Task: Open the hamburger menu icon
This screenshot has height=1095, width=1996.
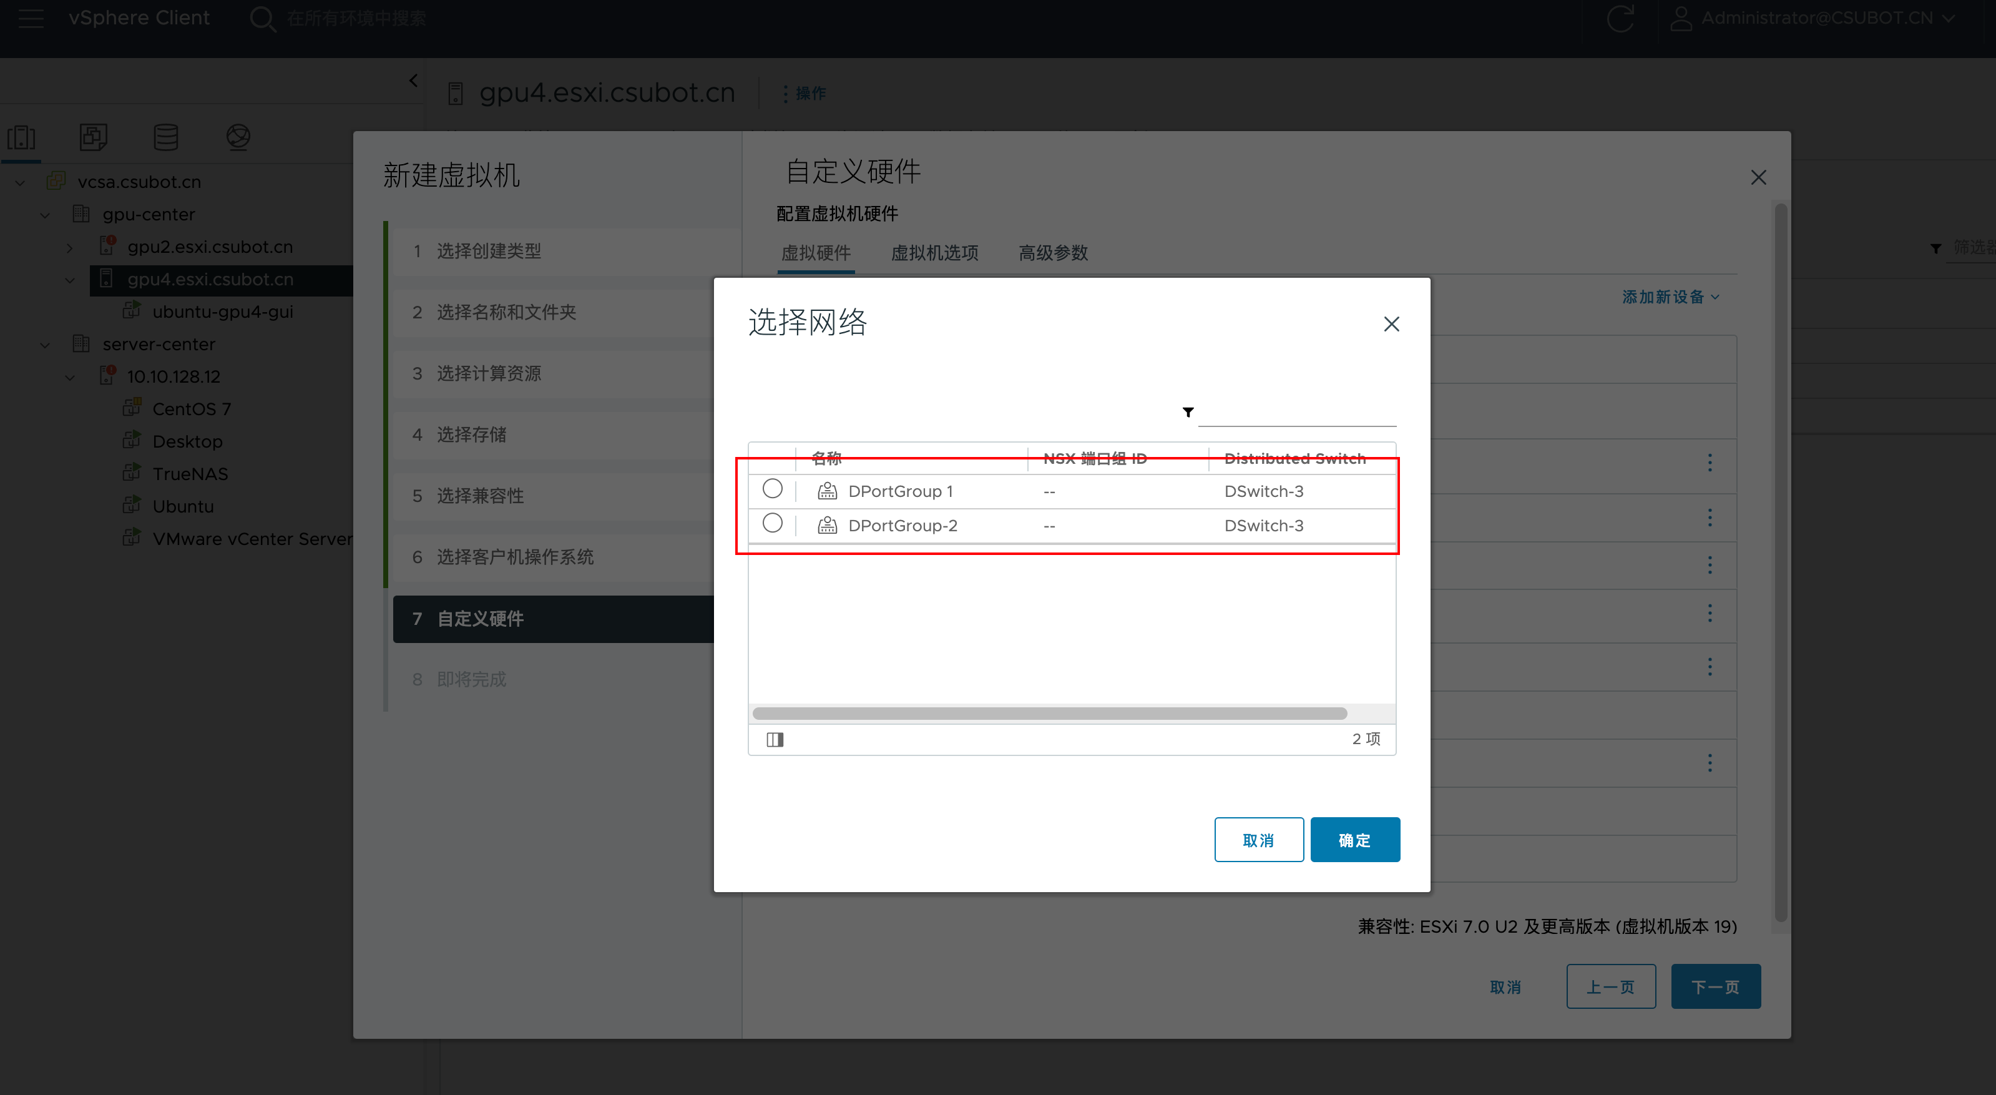Action: 31,19
